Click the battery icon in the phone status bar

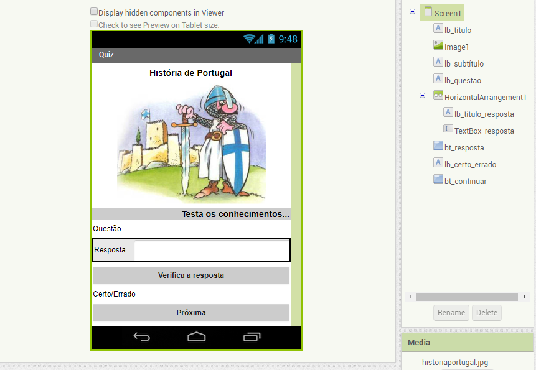[x=271, y=39]
